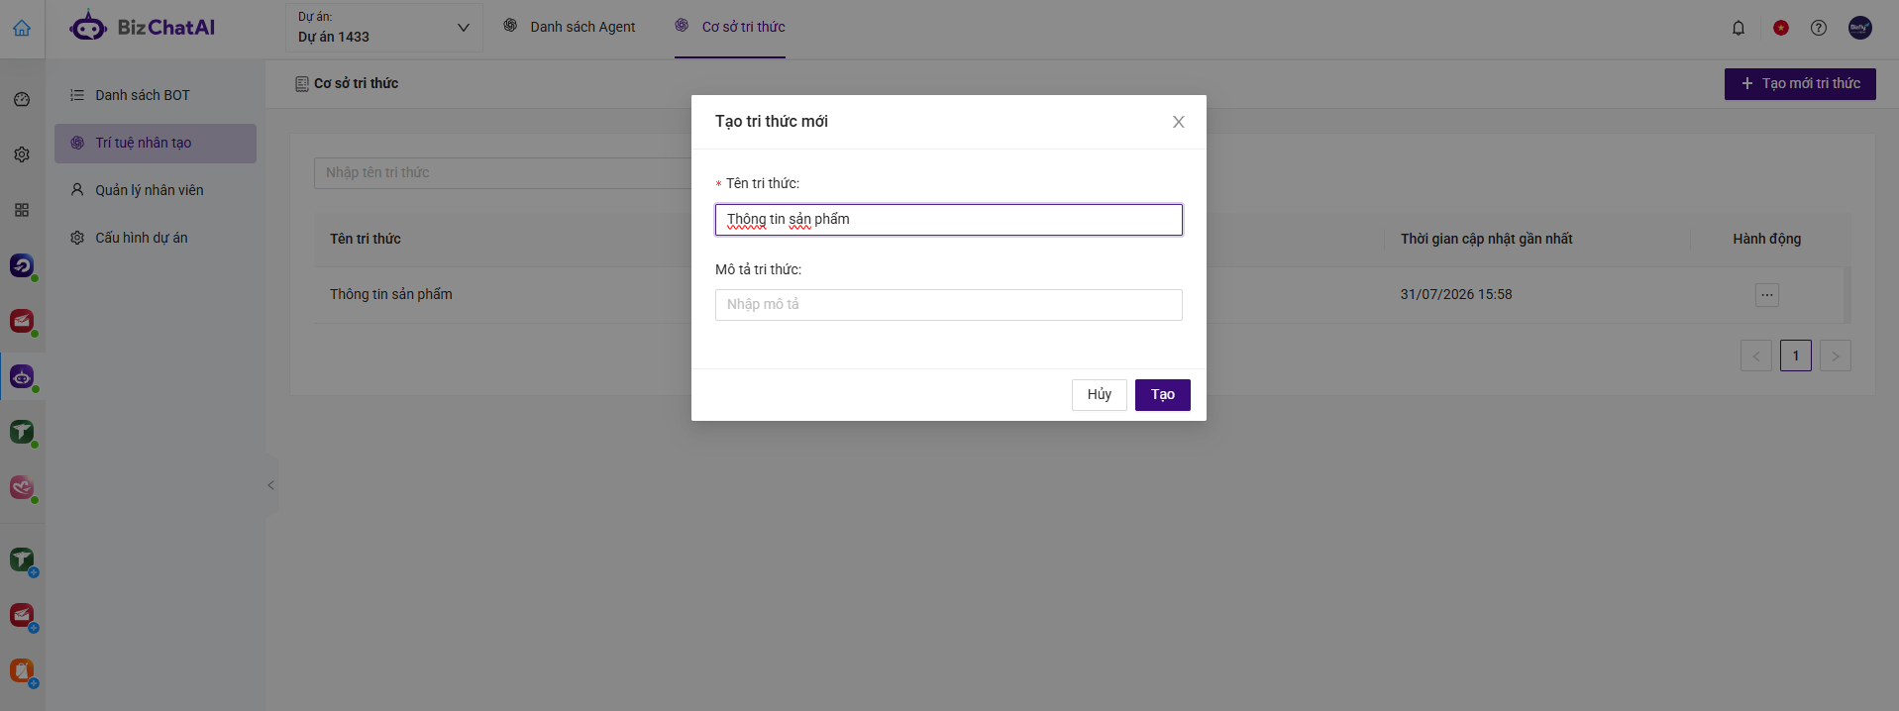The image size is (1899, 711).
Task: Click the Tạo button in the dialog
Action: (x=1163, y=394)
